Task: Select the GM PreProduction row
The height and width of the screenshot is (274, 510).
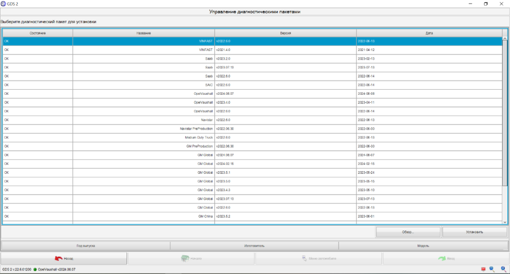Action: click(x=252, y=146)
